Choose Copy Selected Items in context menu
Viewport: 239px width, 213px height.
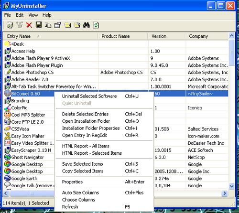click(104, 171)
